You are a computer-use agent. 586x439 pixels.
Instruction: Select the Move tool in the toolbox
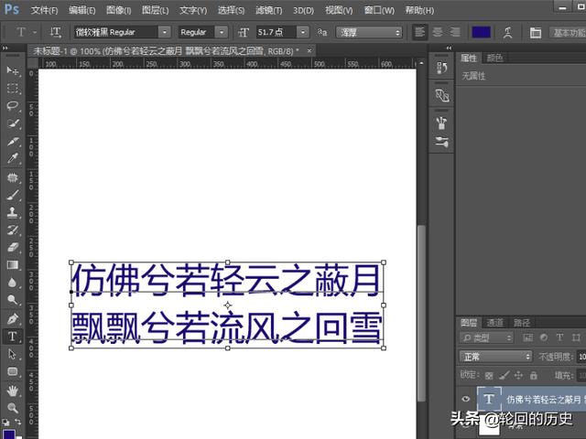(12, 71)
